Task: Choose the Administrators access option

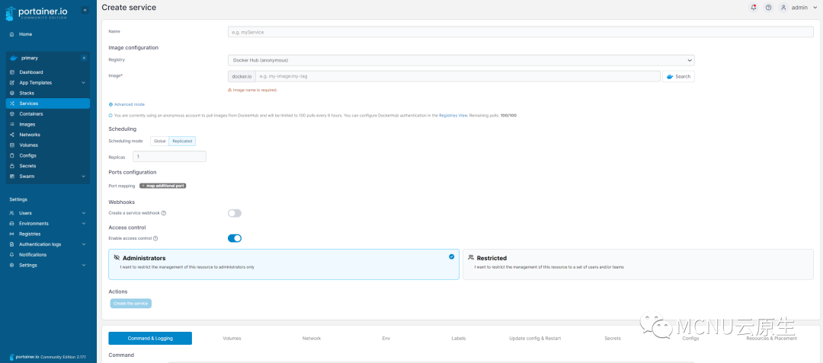Action: [283, 264]
